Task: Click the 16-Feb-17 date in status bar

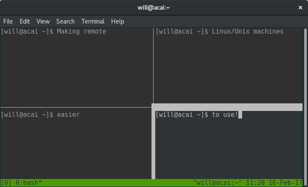Action: coord(286,183)
